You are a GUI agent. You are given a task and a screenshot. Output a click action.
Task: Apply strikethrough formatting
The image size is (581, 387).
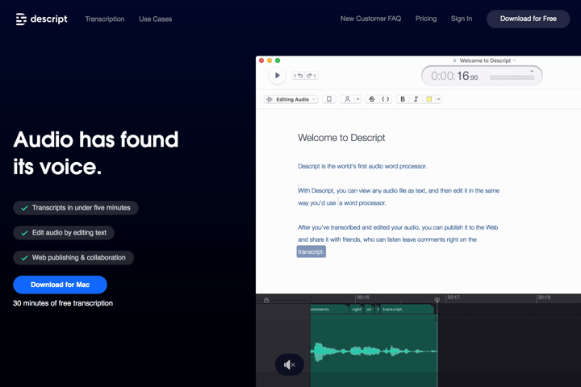click(x=372, y=99)
